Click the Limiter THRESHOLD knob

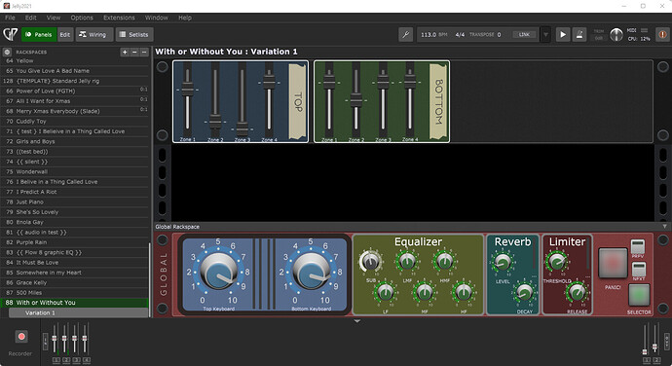click(x=556, y=261)
